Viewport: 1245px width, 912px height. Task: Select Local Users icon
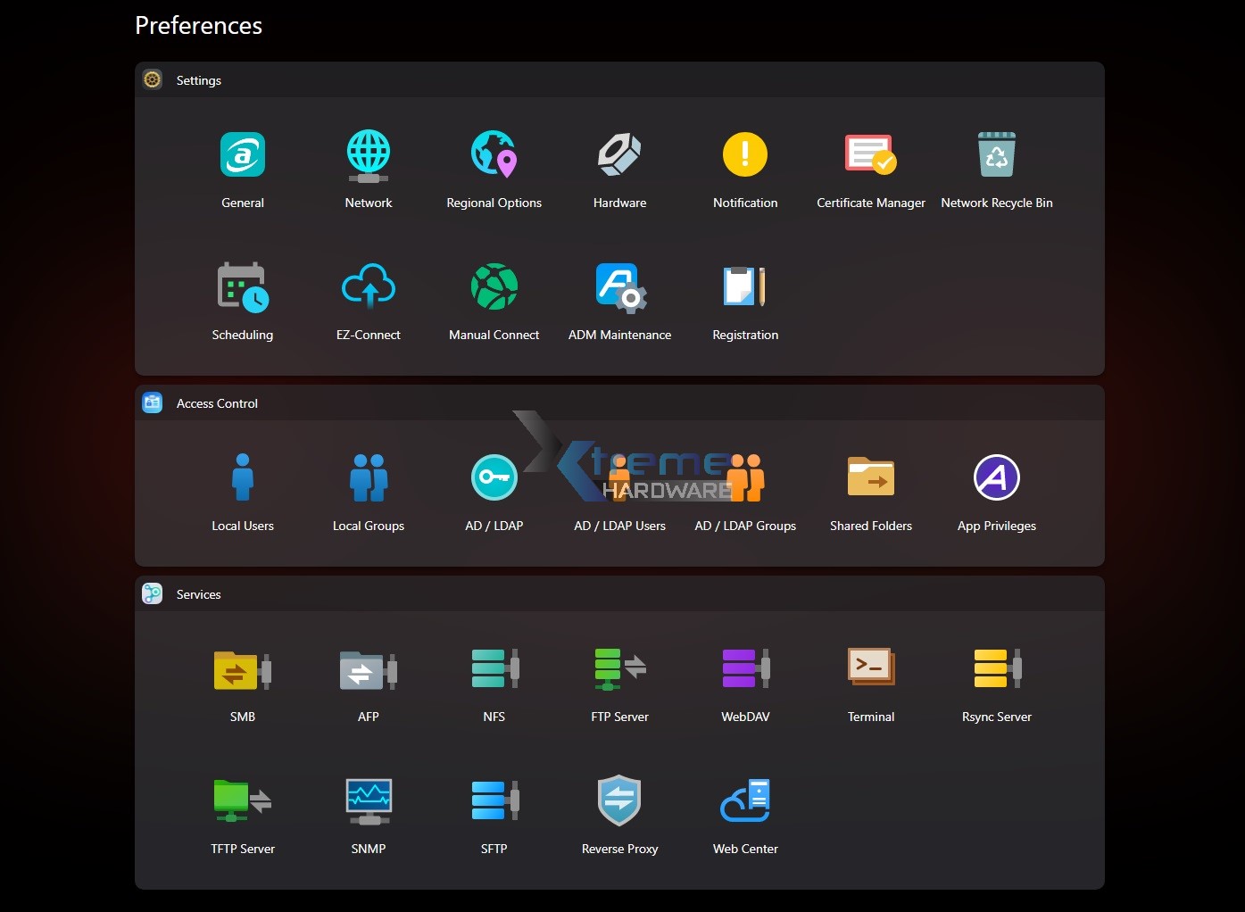click(243, 478)
